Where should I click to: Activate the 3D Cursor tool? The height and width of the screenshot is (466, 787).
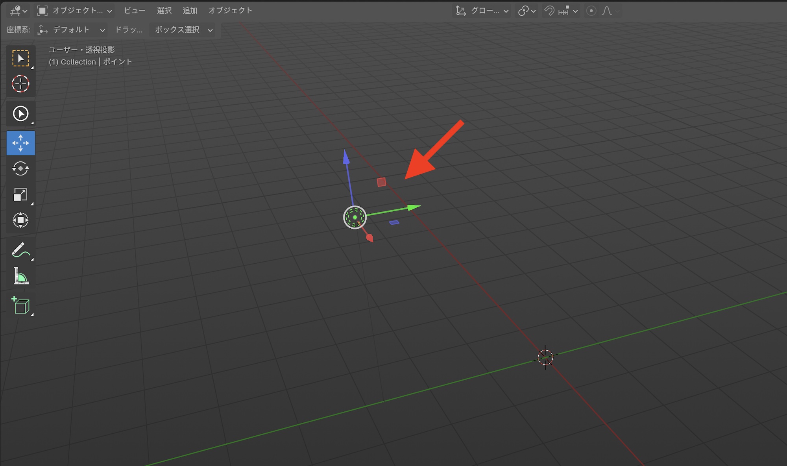point(20,84)
